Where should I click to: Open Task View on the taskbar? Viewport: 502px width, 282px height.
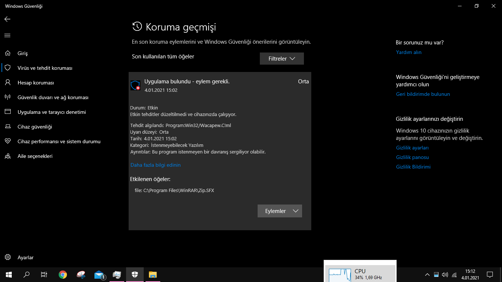pyautogui.click(x=44, y=275)
